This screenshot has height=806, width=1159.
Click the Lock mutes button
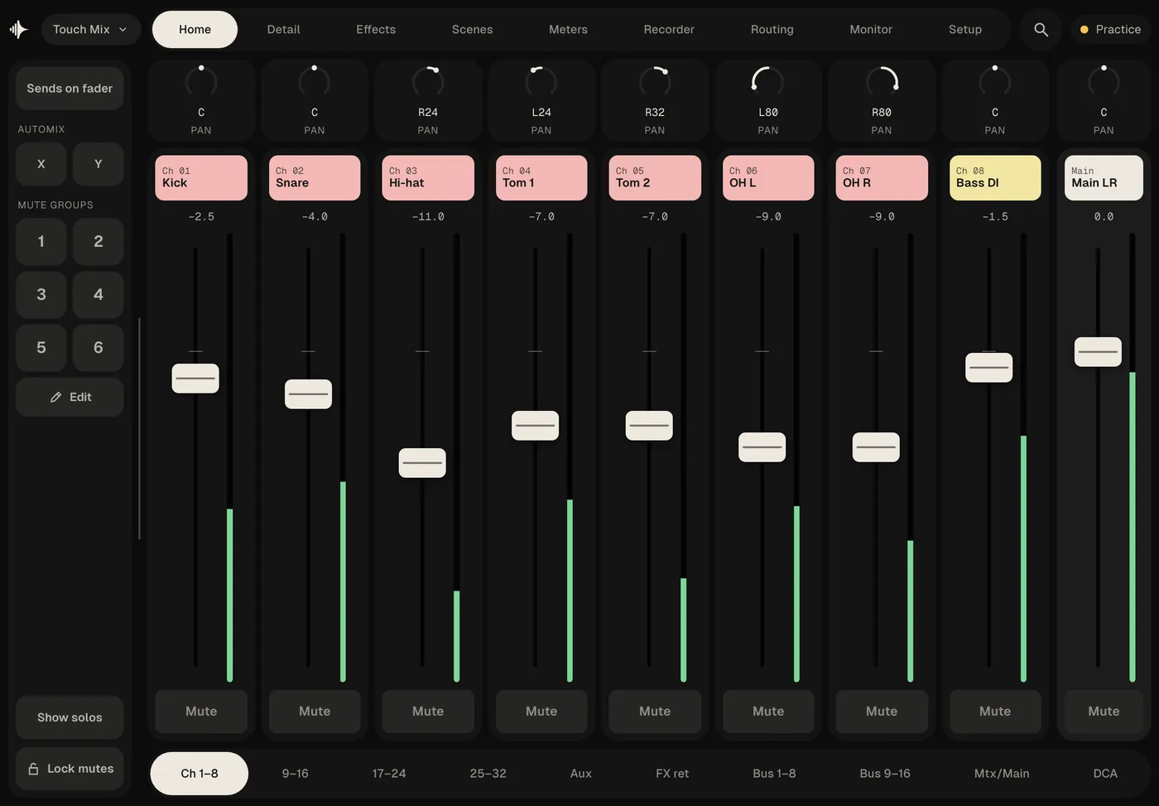coord(70,769)
